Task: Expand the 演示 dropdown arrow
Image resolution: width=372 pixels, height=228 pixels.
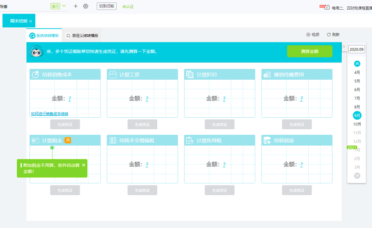Action: coord(64,6)
